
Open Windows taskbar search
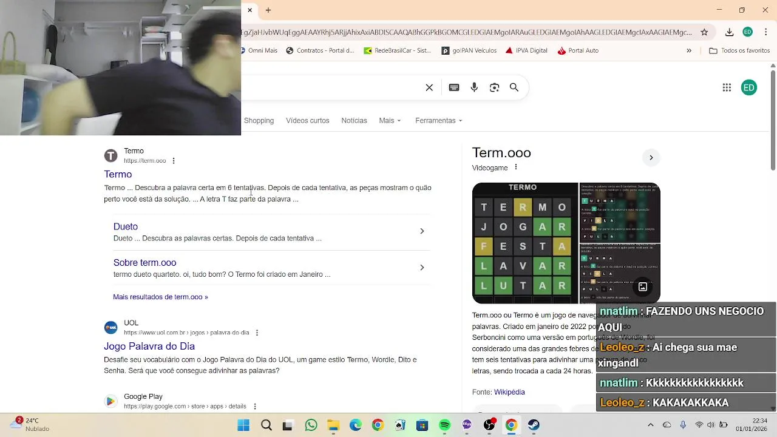266,425
